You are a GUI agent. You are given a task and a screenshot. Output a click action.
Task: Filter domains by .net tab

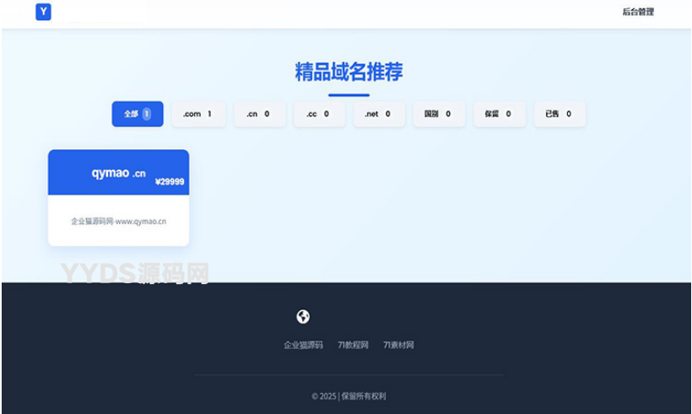pos(379,114)
